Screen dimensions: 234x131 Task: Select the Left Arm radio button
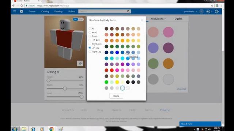coord(90,40)
